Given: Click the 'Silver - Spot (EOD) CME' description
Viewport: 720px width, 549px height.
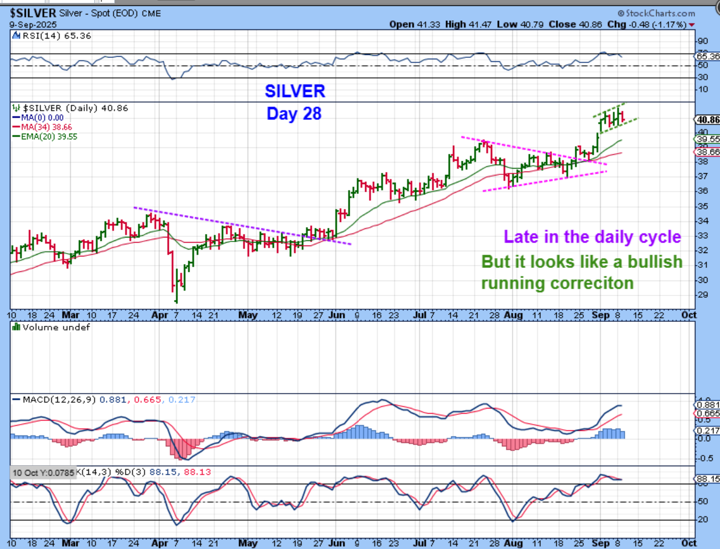Looking at the screenshot, I should pyautogui.click(x=110, y=13).
